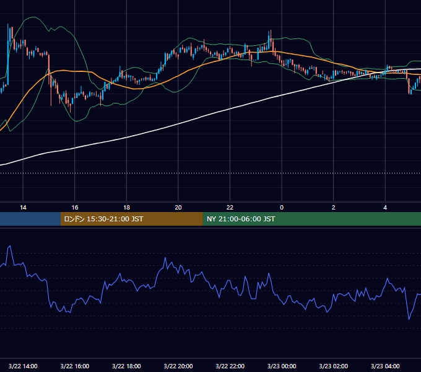Viewport: 421px width, 372px height.
Task: Click the '3/23 02:00' label on indicator axis
Action: pyautogui.click(x=334, y=366)
